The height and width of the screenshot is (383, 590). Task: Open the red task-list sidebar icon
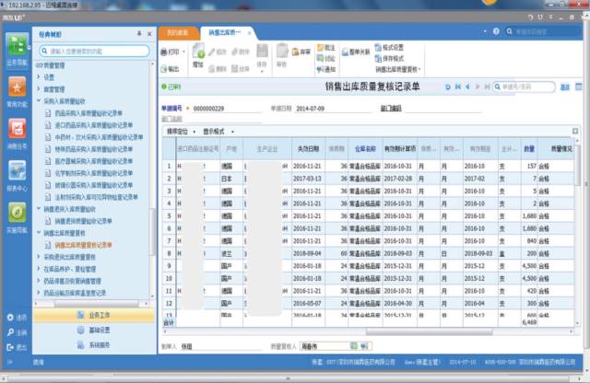click(17, 129)
